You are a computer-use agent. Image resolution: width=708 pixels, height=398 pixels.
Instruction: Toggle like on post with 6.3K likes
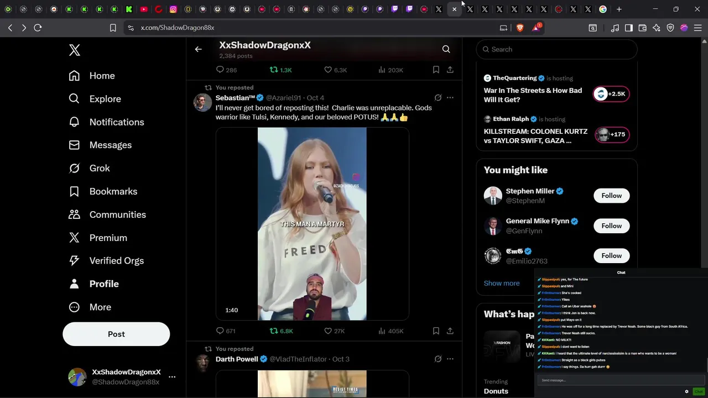tap(335, 70)
